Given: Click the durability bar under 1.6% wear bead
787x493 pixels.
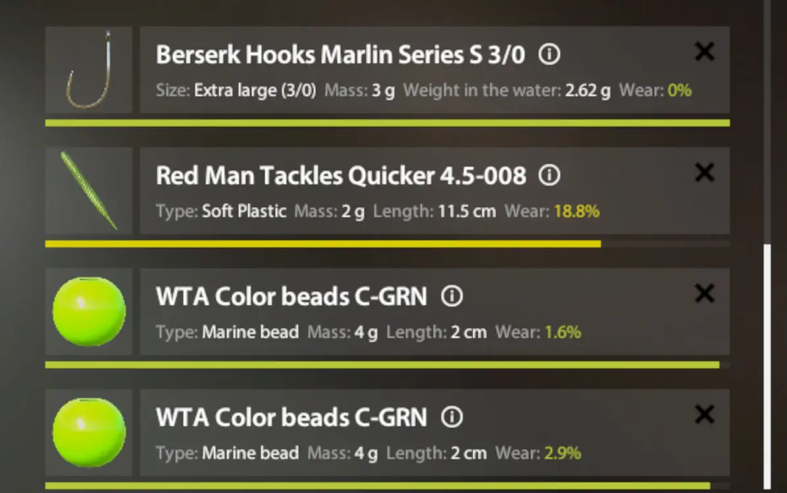Looking at the screenshot, I should coord(382,365).
